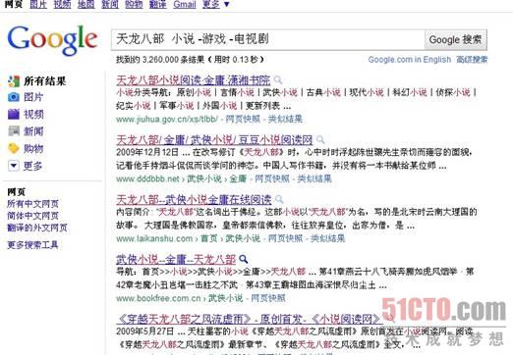
Task: Open 网页快照 for jiuhua.gov.cn result
Action: 243,119
